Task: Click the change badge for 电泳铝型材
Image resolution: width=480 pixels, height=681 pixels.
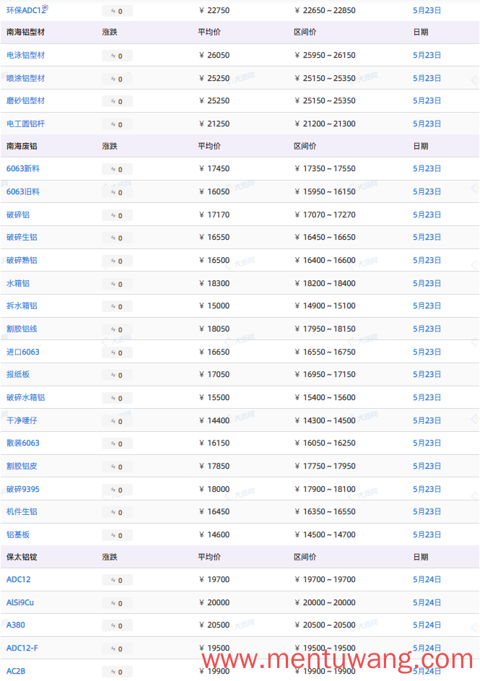Action: (117, 56)
